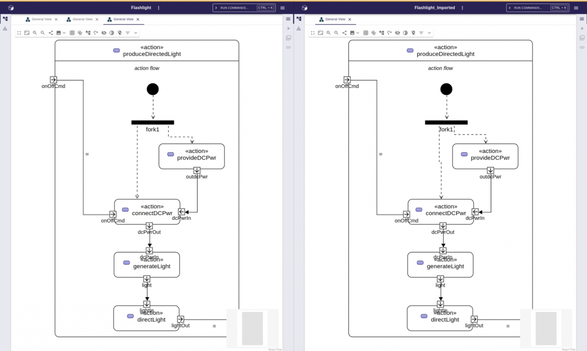Arrange all elements in Flashlight diagram

click(x=88, y=33)
